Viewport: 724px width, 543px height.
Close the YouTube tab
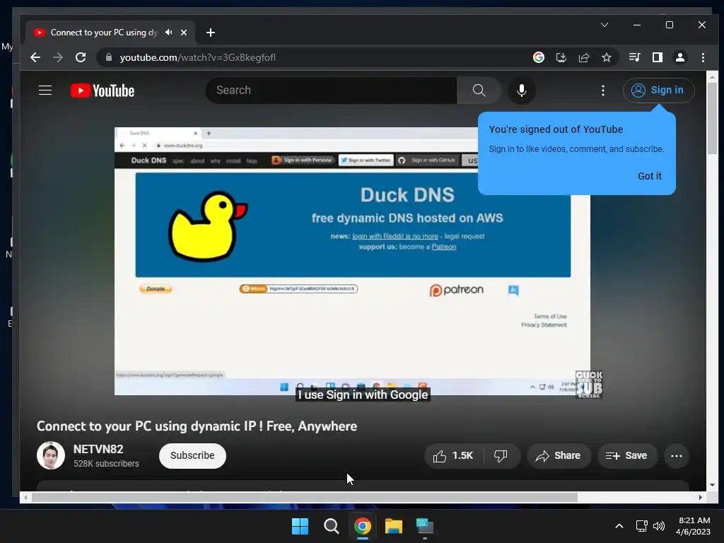tap(184, 33)
